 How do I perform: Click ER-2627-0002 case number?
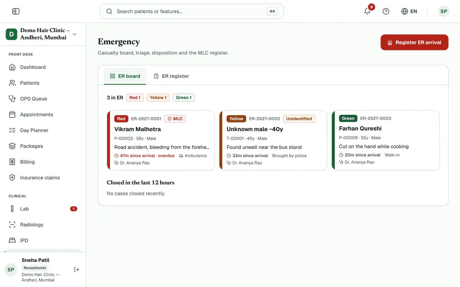tap(264, 119)
